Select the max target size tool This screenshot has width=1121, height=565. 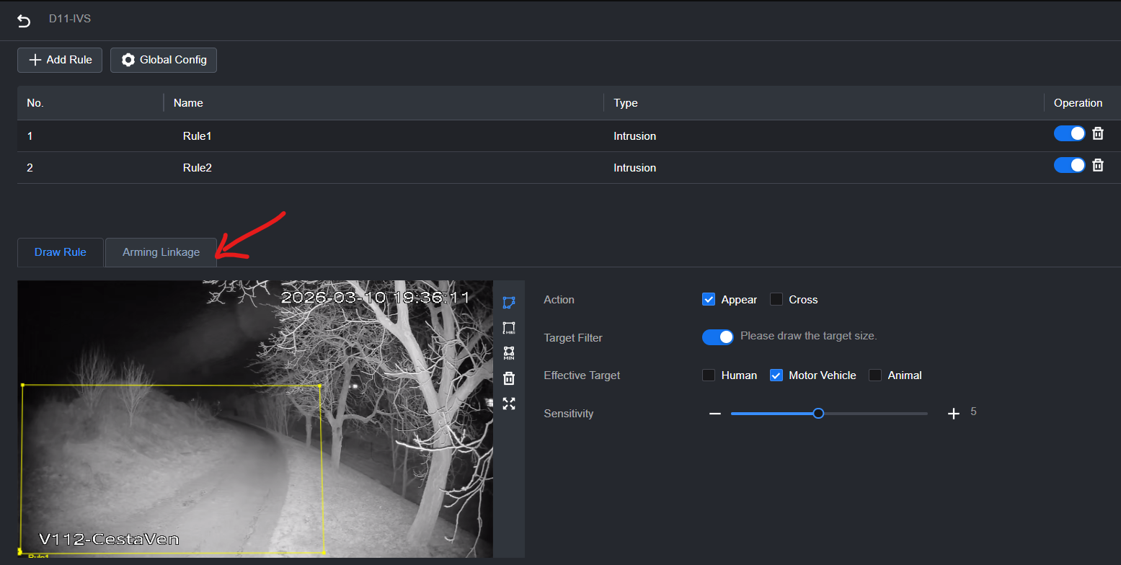pos(509,328)
